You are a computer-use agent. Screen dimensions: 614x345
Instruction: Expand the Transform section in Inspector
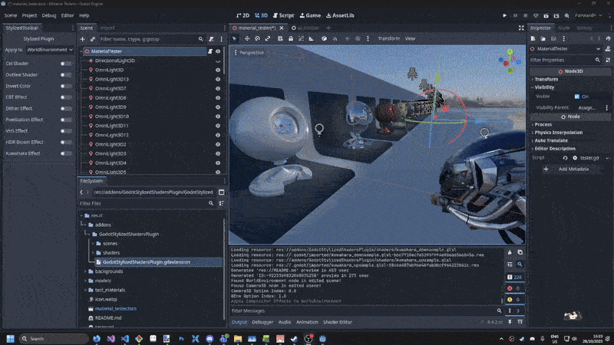pyautogui.click(x=546, y=79)
